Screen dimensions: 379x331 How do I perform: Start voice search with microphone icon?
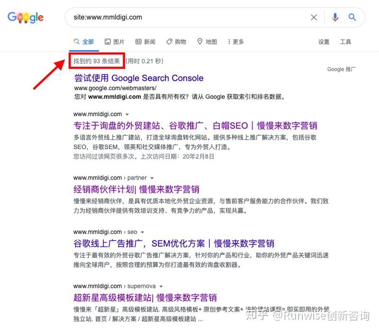point(335,17)
